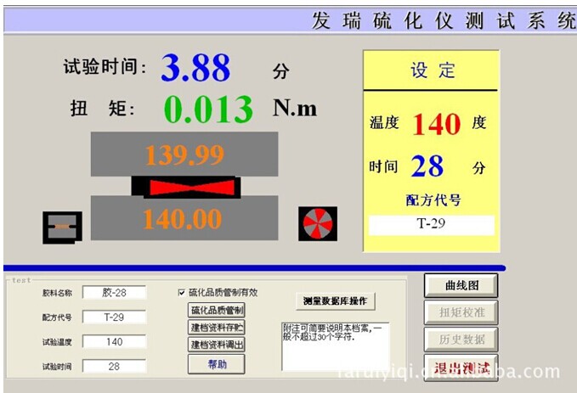The image size is (577, 393).
Task: Click the 扭矩校准 torque calibration button
Action: (461, 312)
